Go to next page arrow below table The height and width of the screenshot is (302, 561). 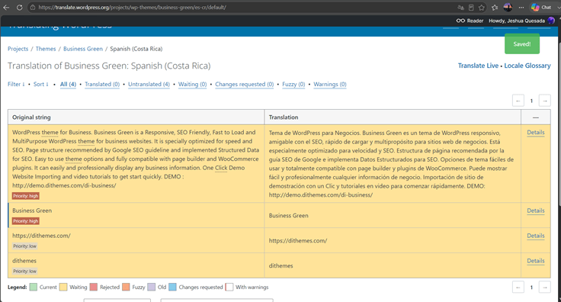click(x=544, y=287)
